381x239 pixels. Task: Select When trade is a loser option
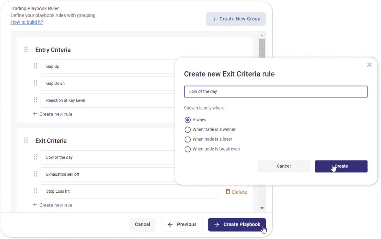tap(188, 139)
